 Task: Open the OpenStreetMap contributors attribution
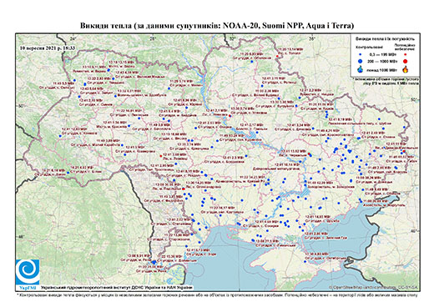tap(374, 287)
